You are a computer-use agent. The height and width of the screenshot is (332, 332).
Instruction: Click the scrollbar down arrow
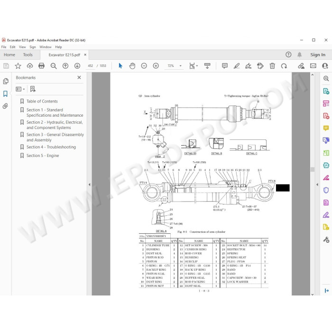[x=313, y=294]
